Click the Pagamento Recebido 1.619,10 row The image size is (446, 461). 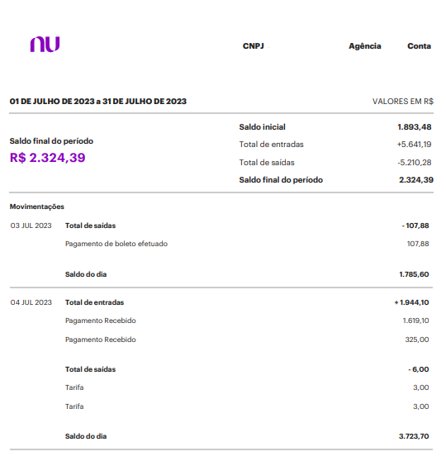(x=247, y=321)
